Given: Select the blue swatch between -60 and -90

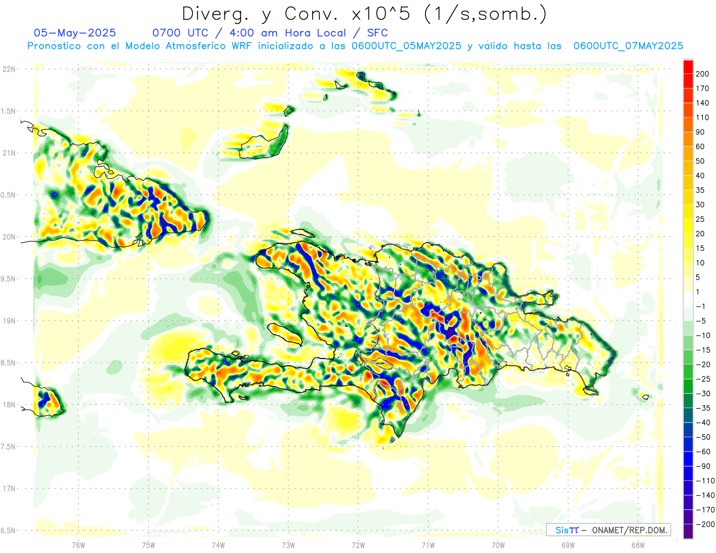Looking at the screenshot, I should coord(688,459).
